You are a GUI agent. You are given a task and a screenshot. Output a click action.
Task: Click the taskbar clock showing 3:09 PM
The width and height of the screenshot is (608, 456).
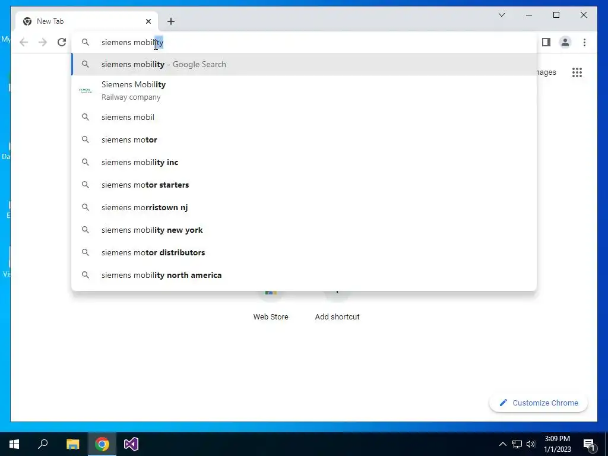click(557, 444)
